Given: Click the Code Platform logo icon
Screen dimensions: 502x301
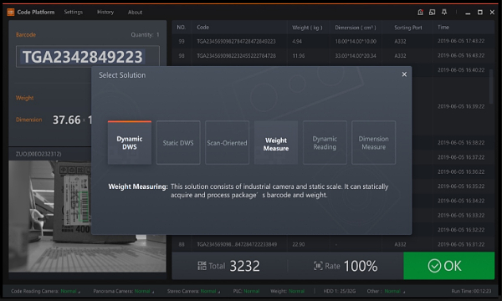Looking at the screenshot, I should pos(11,13).
